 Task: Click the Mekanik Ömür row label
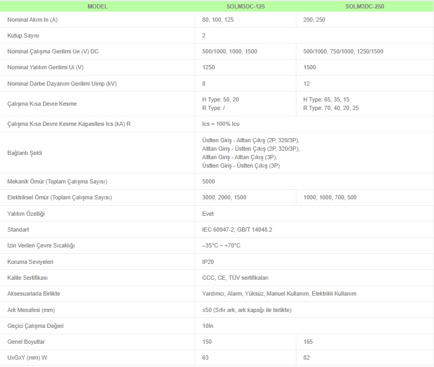click(57, 181)
